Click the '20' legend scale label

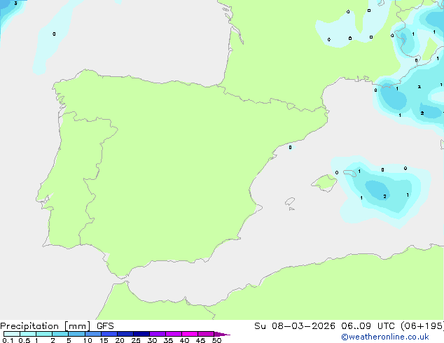[120, 340]
